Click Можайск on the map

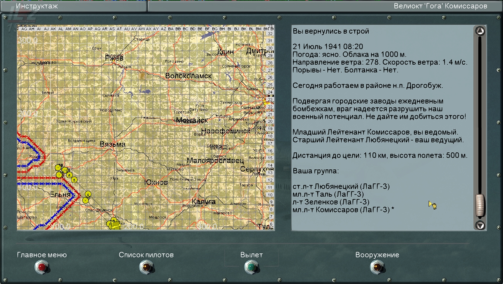click(x=192, y=120)
